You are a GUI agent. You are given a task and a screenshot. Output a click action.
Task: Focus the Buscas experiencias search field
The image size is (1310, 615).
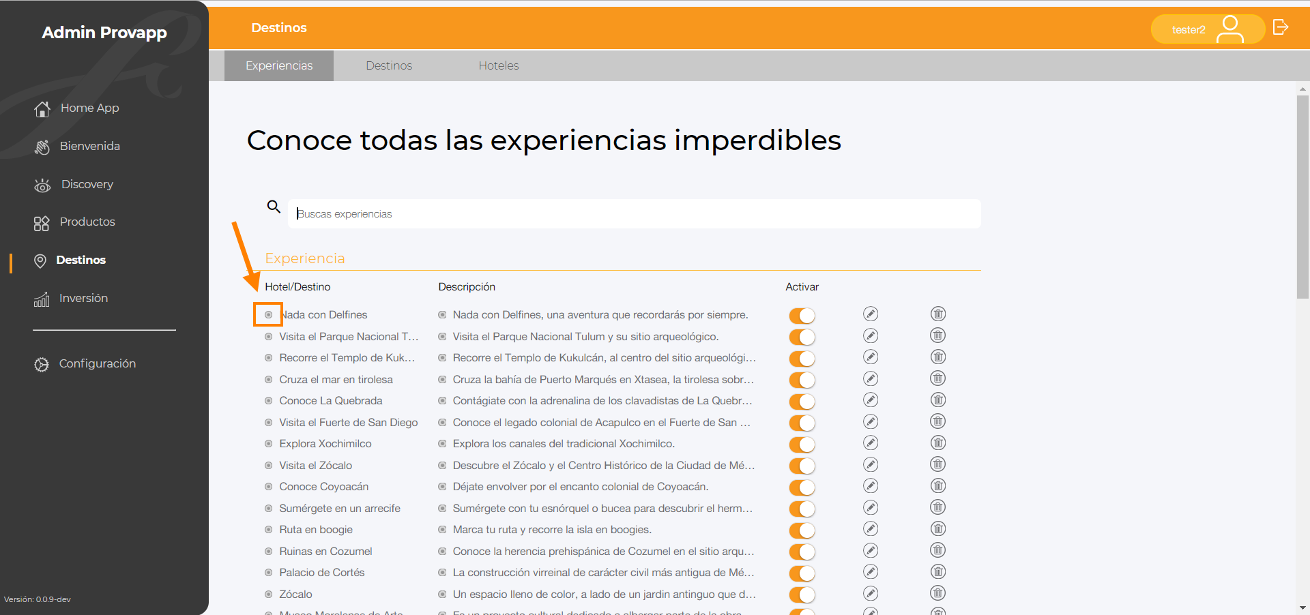pyautogui.click(x=635, y=214)
